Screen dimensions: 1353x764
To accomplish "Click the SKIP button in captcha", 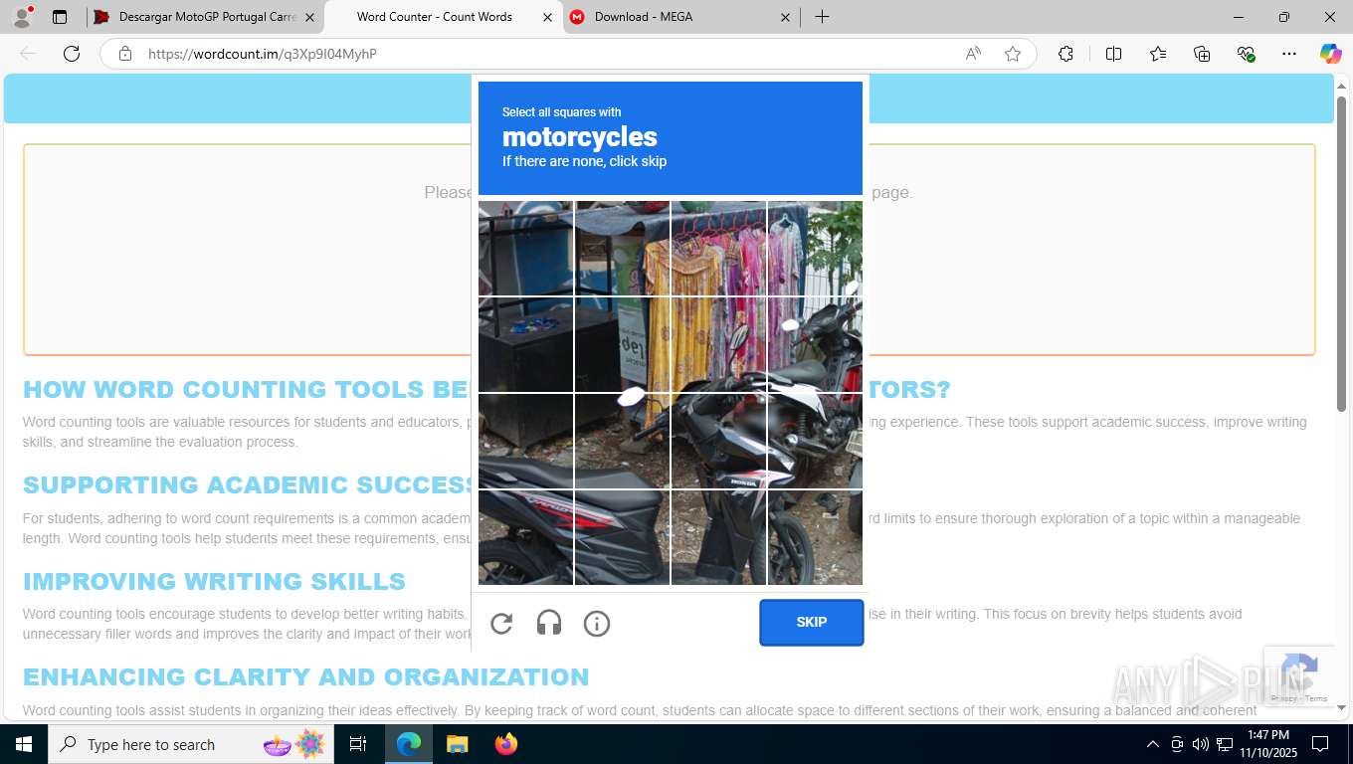I will click(x=812, y=623).
